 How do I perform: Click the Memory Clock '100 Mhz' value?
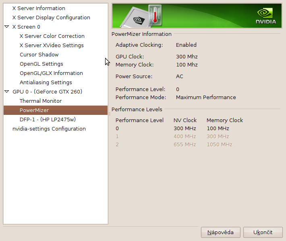[x=187, y=64]
